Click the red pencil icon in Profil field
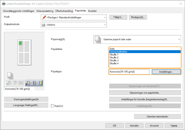The width and height of the screenshot is (185, 130). 44,18
